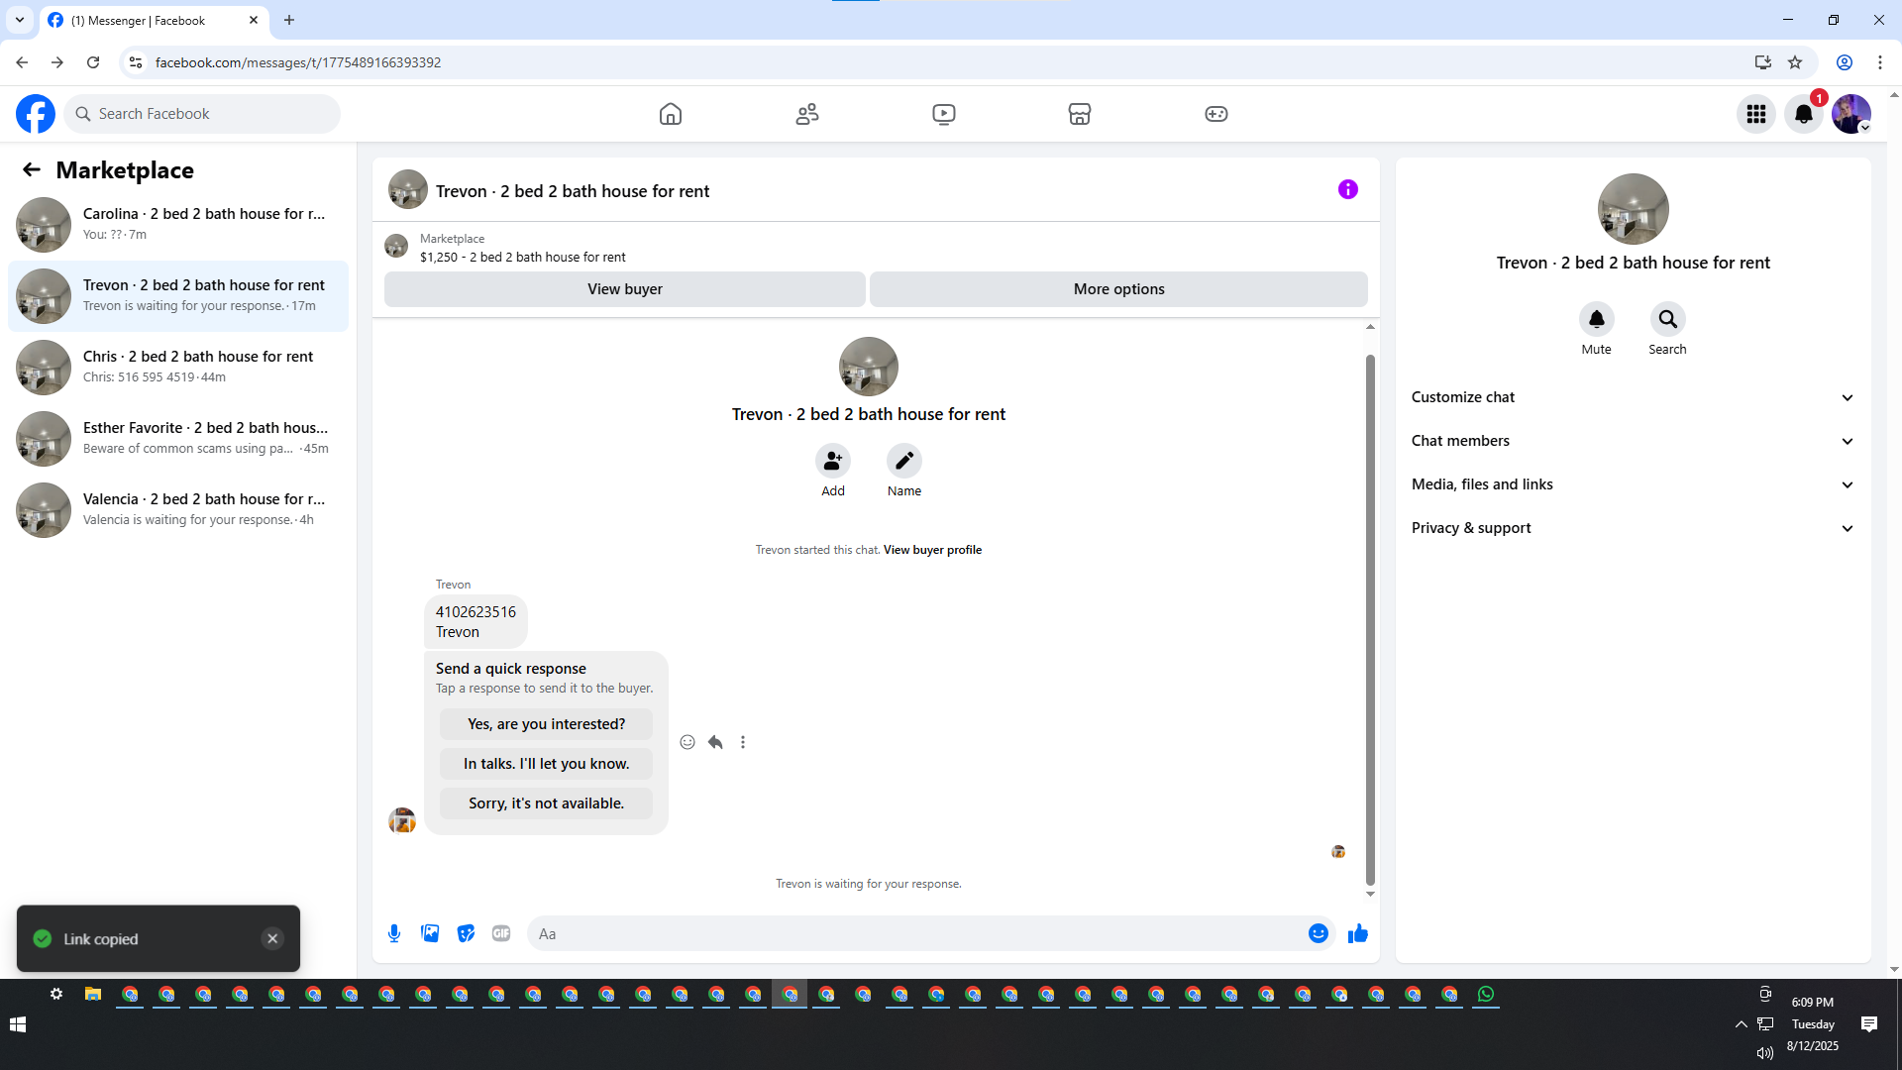The image size is (1902, 1070).
Task: React to message with smiley icon
Action: point(687,742)
